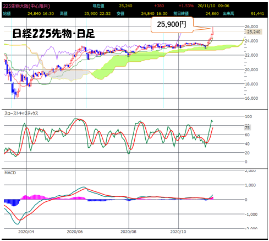The image size is (269, 241).
Task: Click the 始値 label
Action: [x=7, y=14]
